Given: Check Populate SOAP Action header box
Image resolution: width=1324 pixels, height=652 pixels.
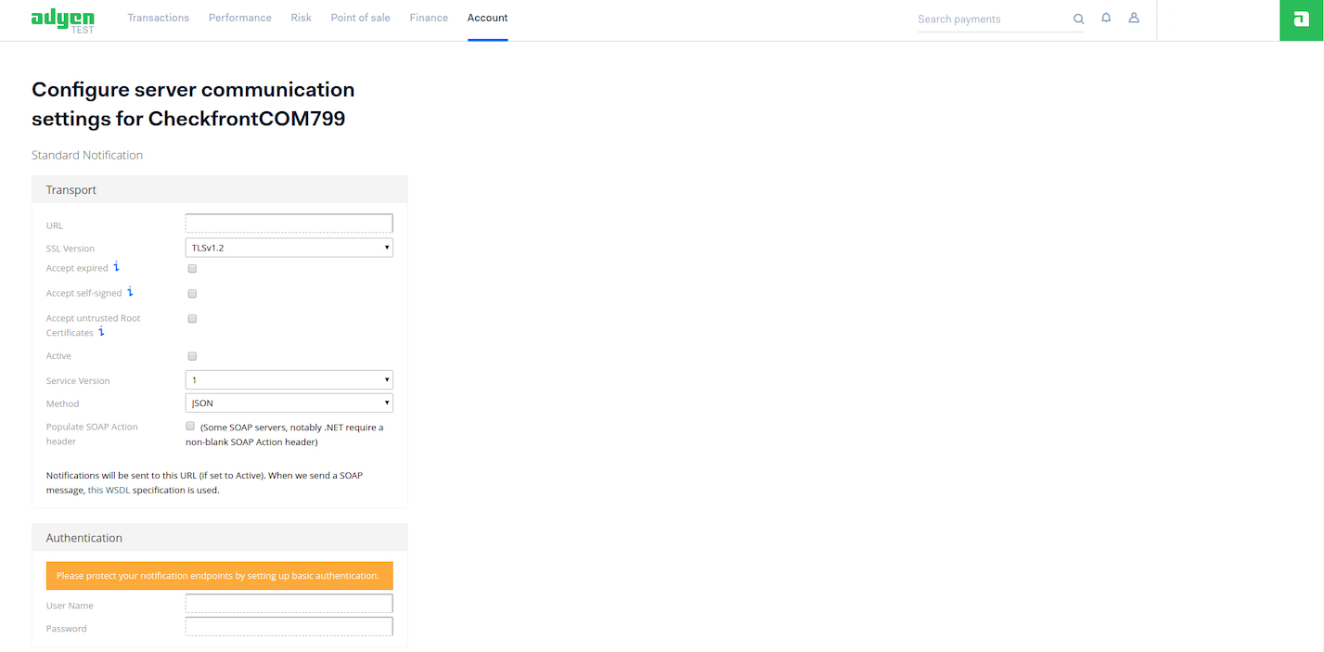Looking at the screenshot, I should pyautogui.click(x=190, y=426).
